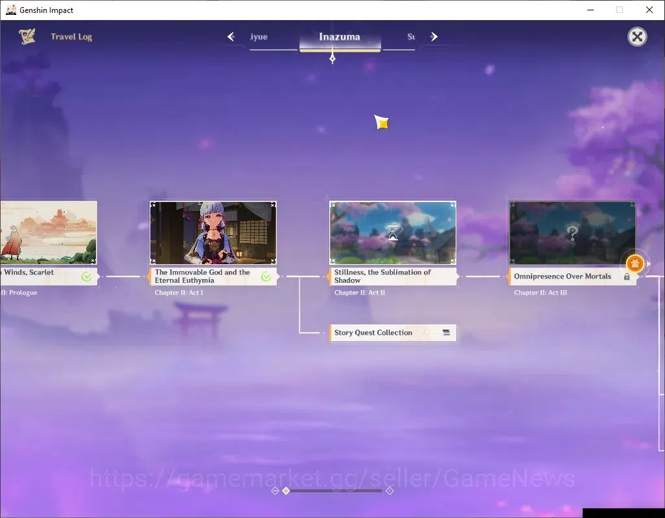Select The Immovable God and the Eternal Euthymia
This screenshot has width=665, height=518.
click(x=213, y=276)
